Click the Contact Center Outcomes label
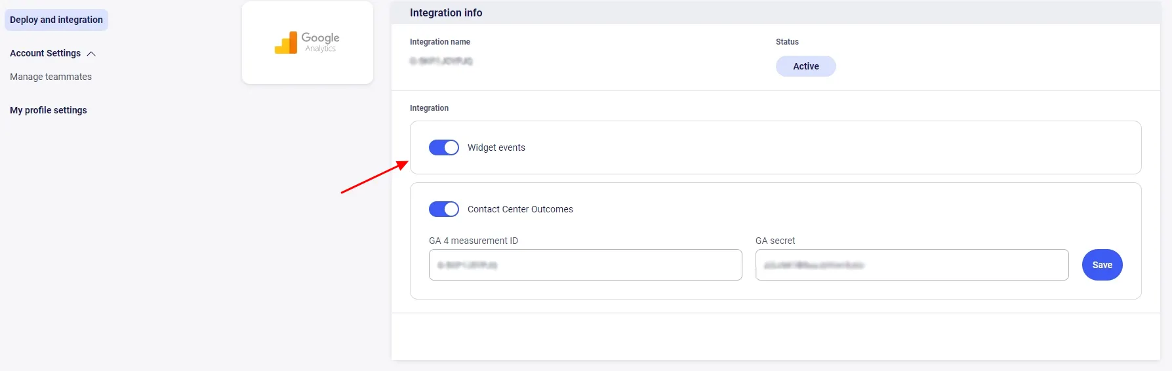The image size is (1172, 371). 520,209
